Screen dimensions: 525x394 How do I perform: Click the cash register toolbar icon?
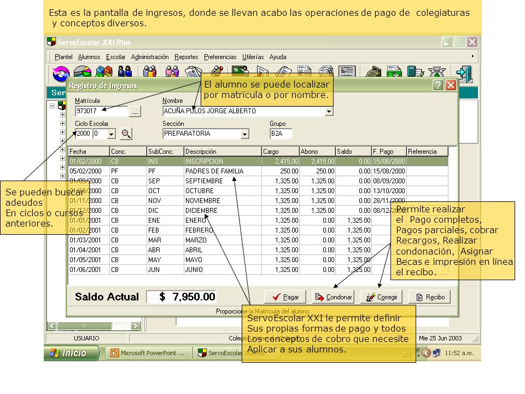(374, 71)
